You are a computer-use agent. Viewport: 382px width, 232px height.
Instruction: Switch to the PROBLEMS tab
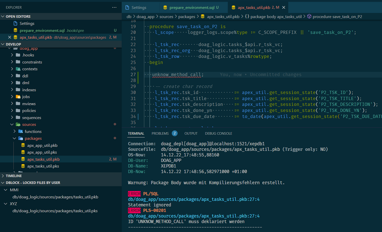point(160,133)
